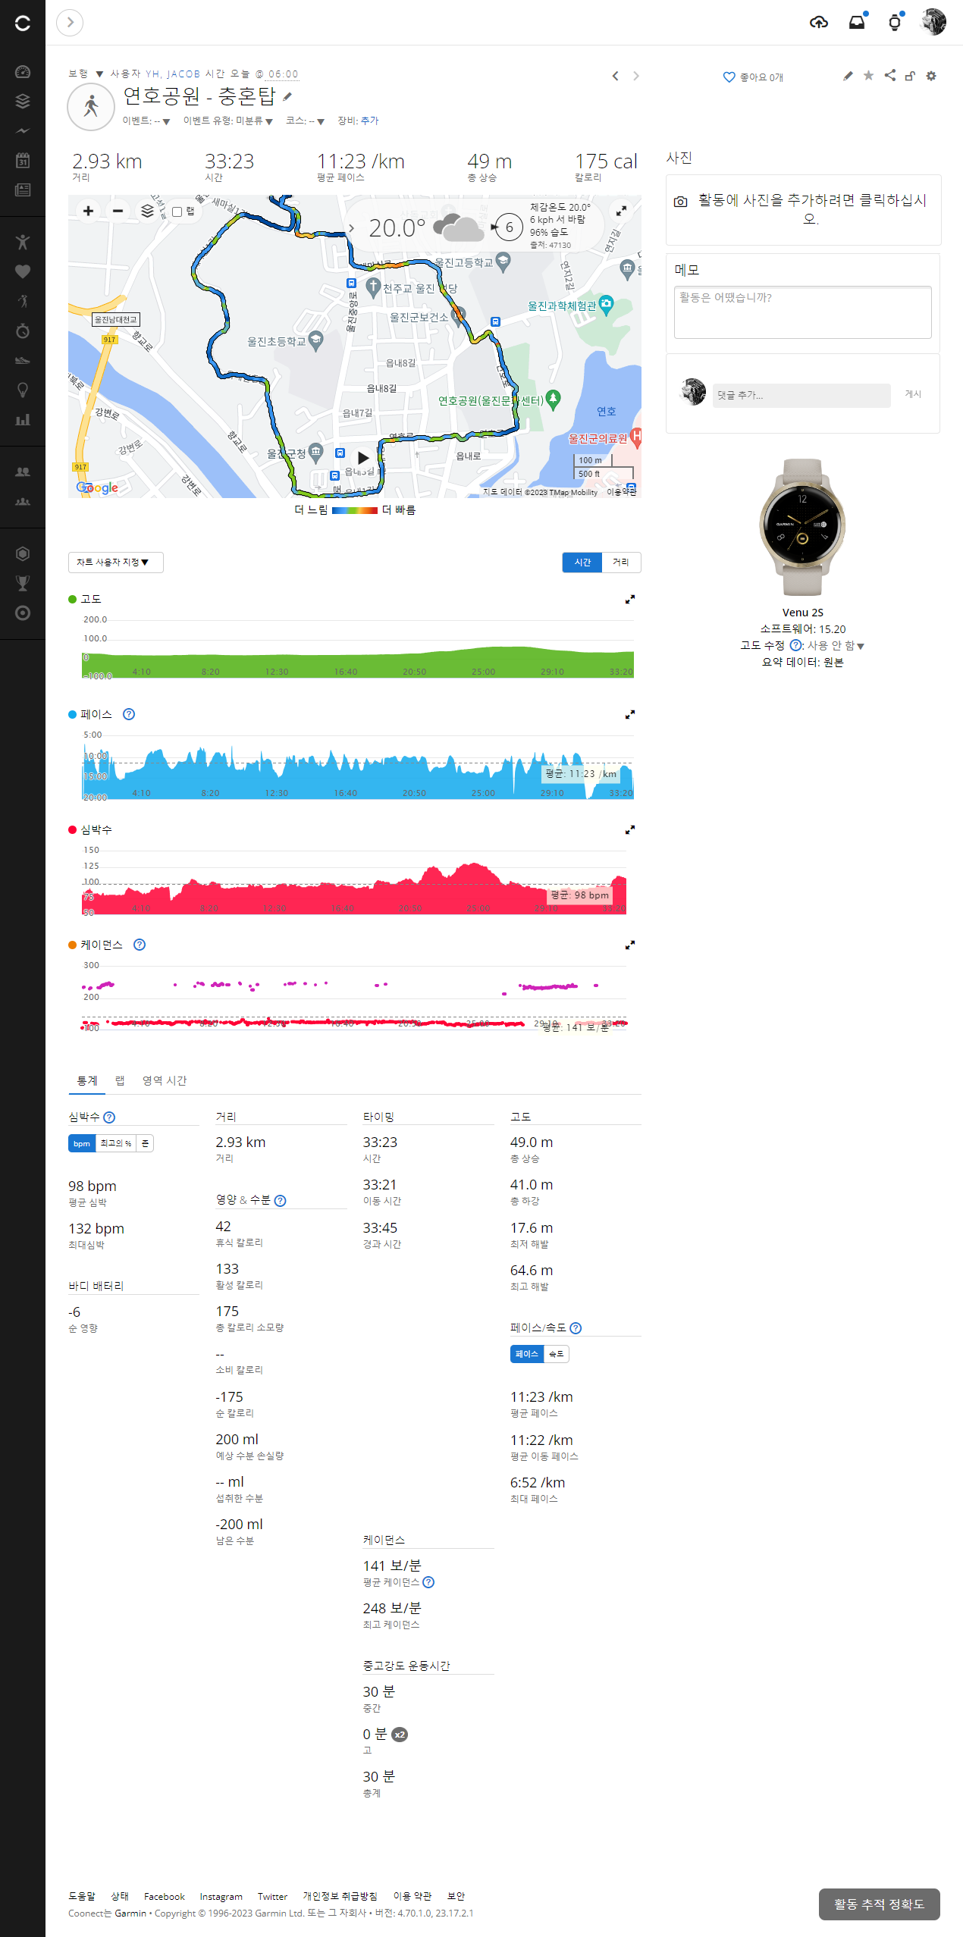Image resolution: width=963 pixels, height=1937 pixels.
Task: Click the memo text area
Action: click(x=803, y=312)
